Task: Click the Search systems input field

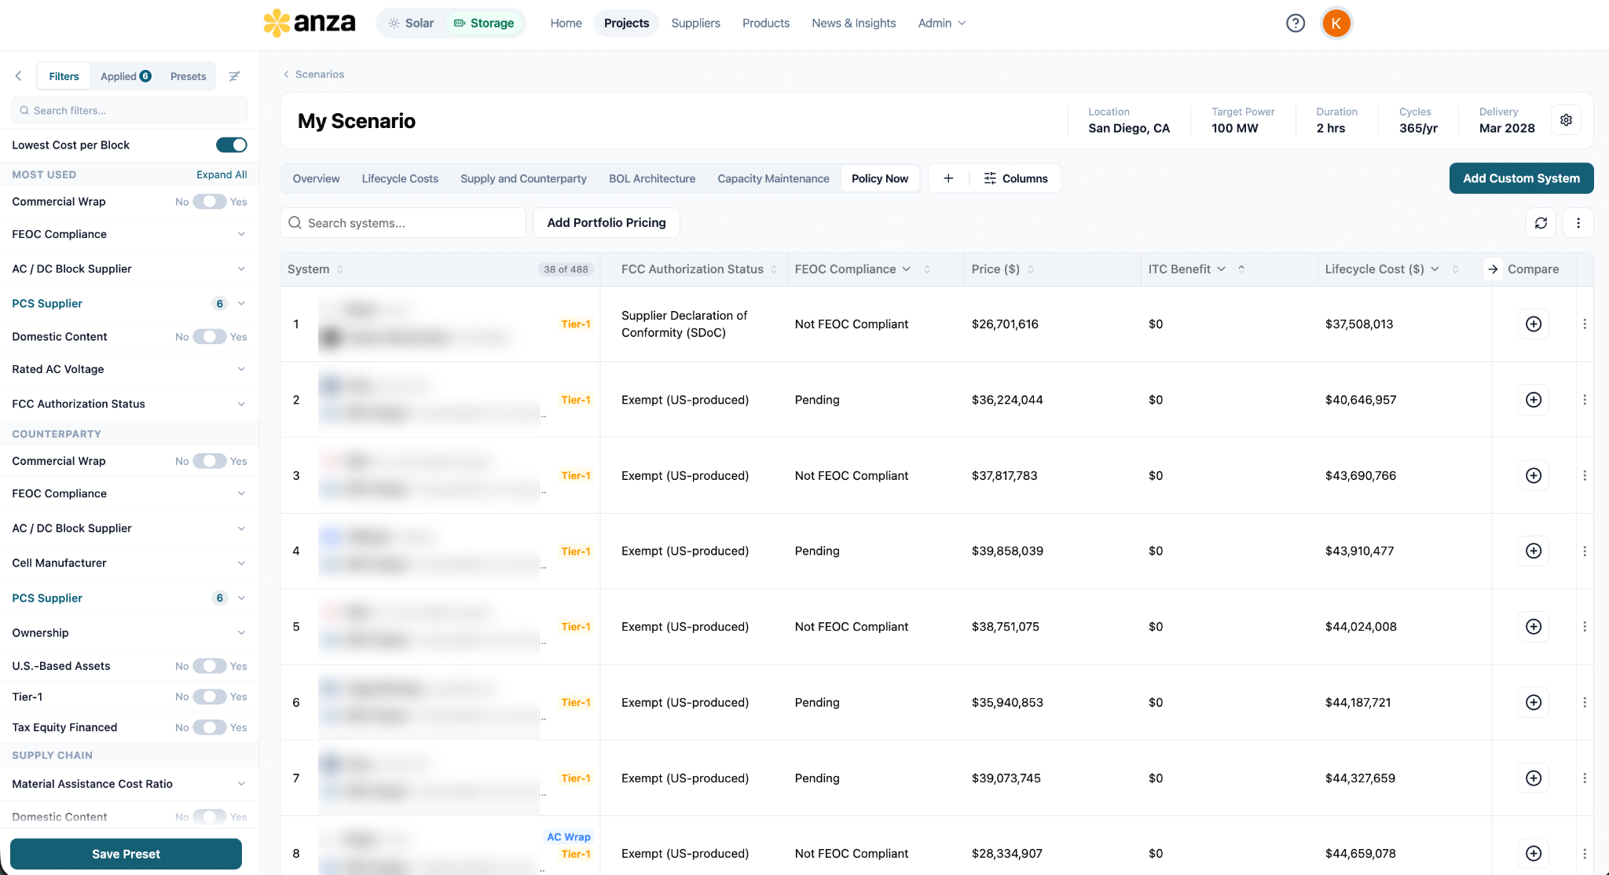Action: coord(403,223)
